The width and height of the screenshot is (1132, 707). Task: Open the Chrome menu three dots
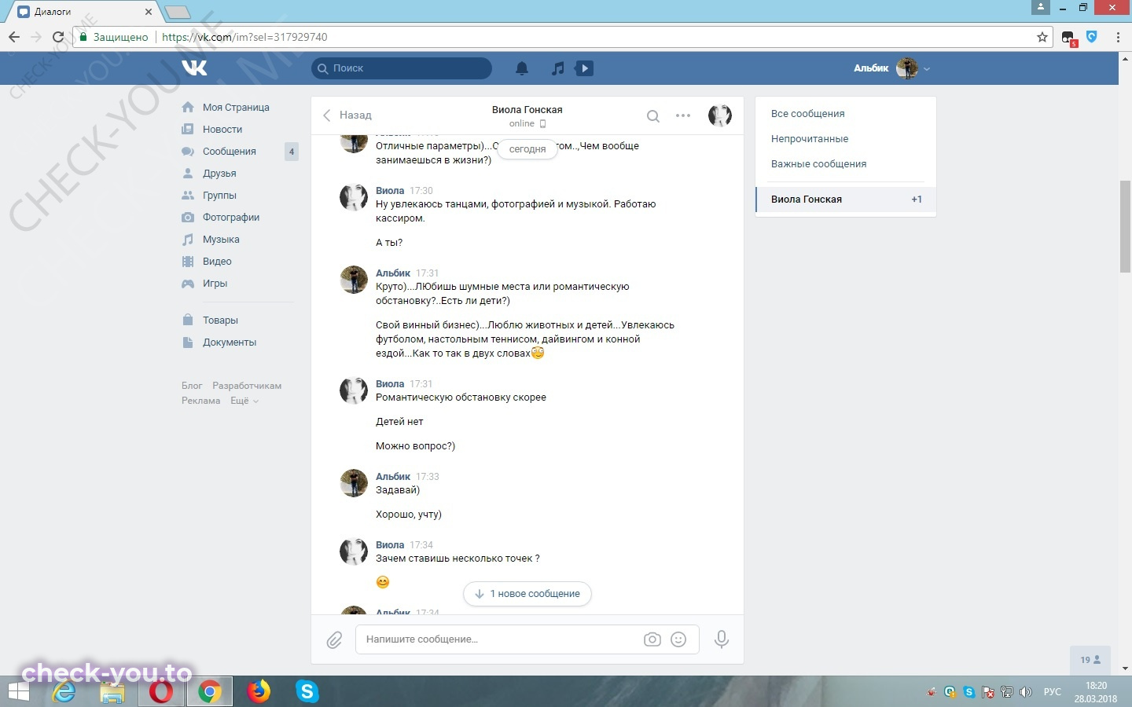coord(1118,37)
